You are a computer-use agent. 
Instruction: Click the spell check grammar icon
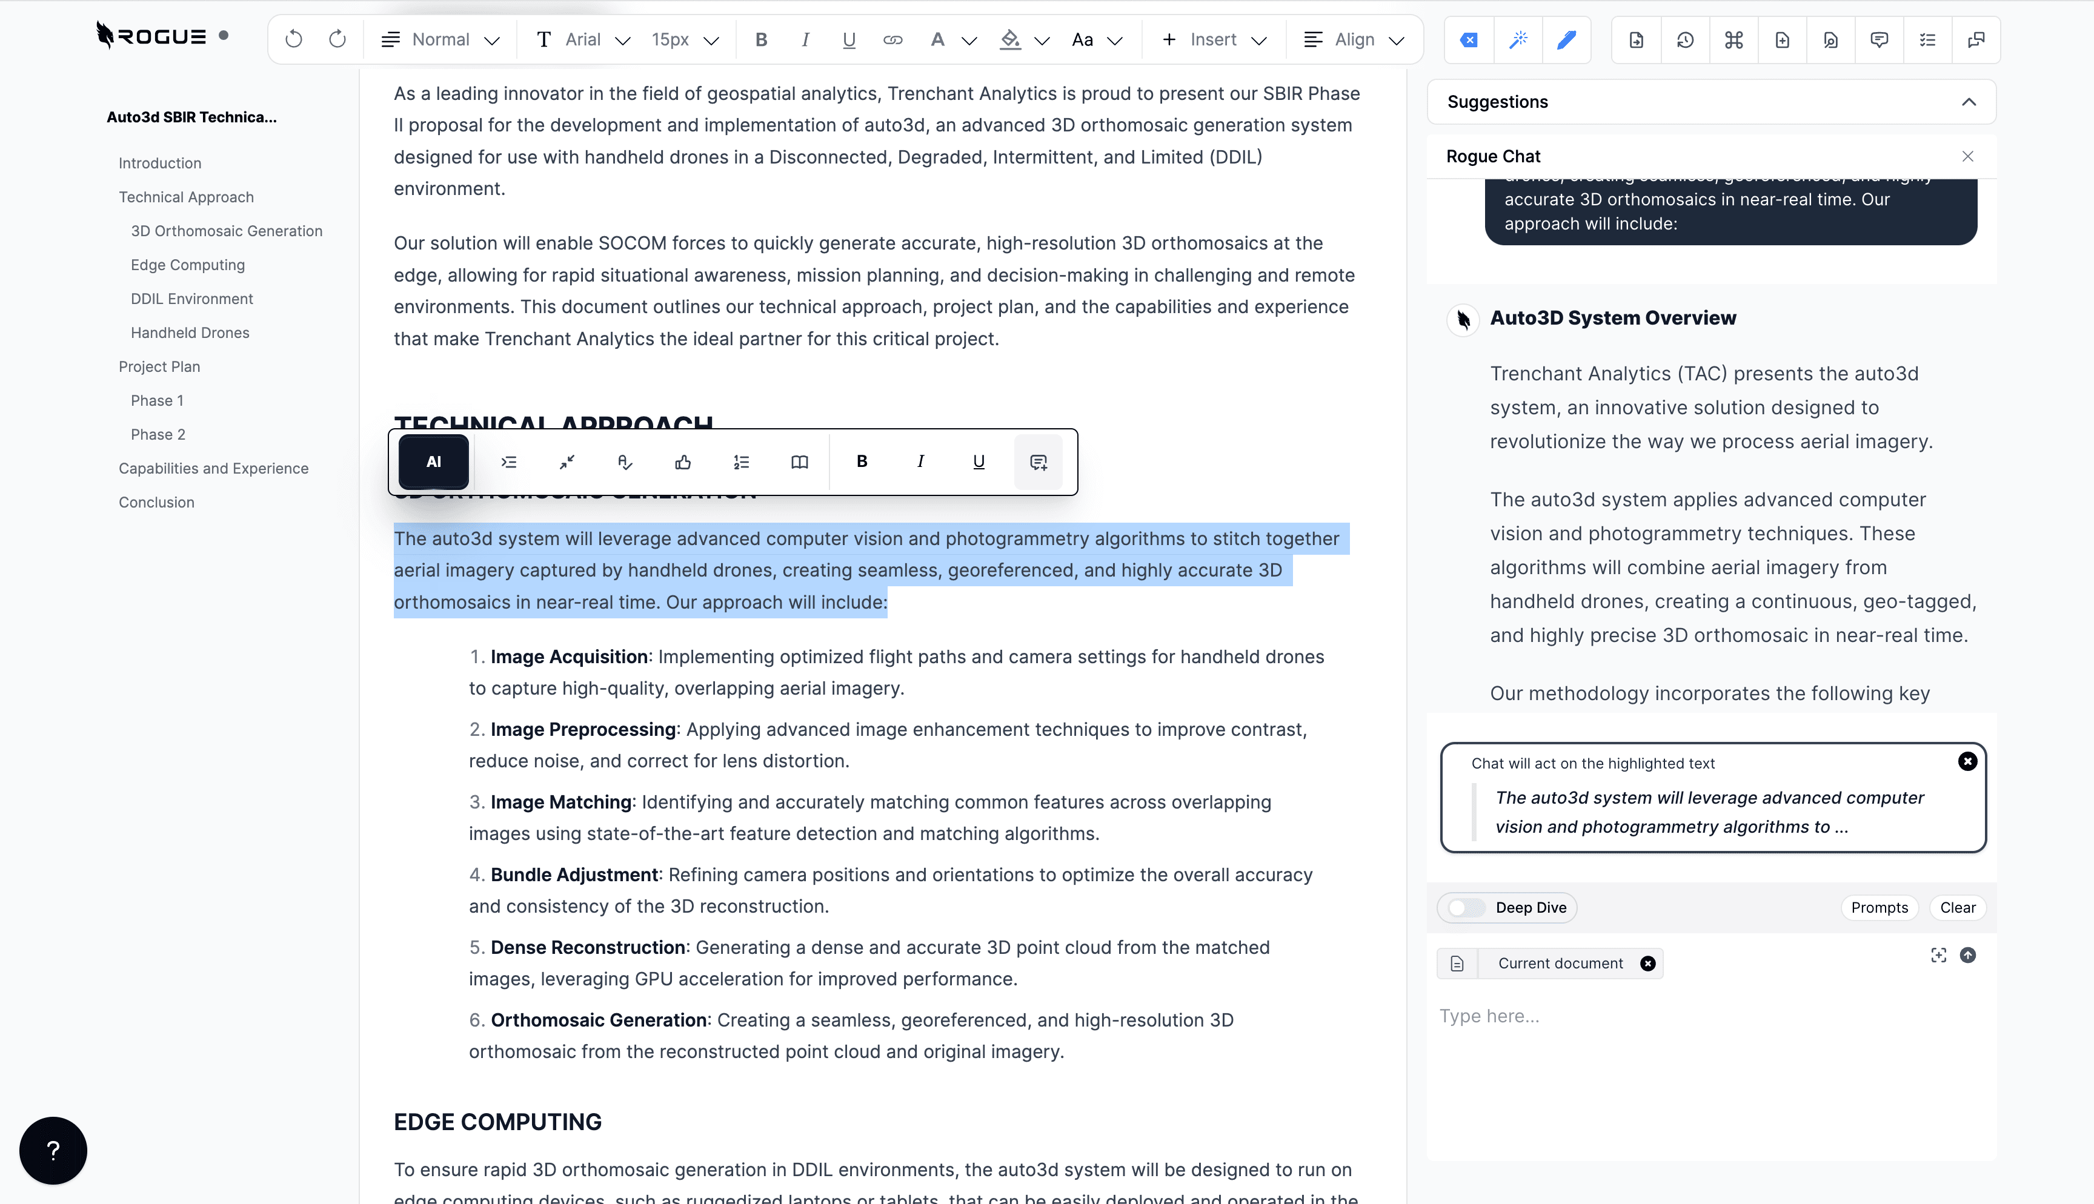click(x=625, y=461)
